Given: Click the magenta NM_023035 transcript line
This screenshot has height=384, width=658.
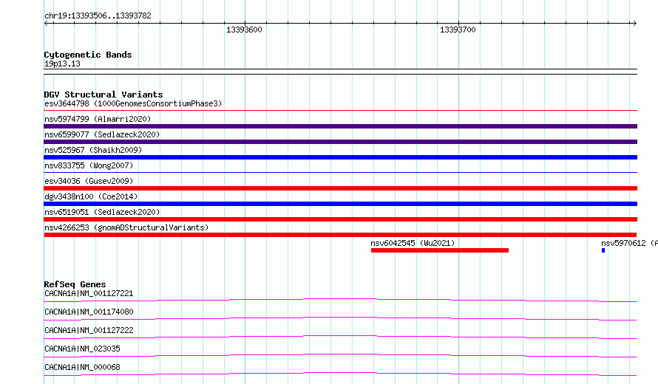Looking at the screenshot, I should 340,355.
